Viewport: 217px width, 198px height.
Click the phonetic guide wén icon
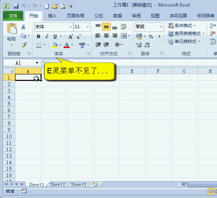coord(82,45)
